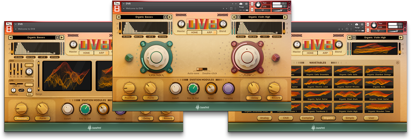Screen dimensions: 411x140
Task: Click the Position button in the center window
Action: pyautogui.click(x=130, y=98)
